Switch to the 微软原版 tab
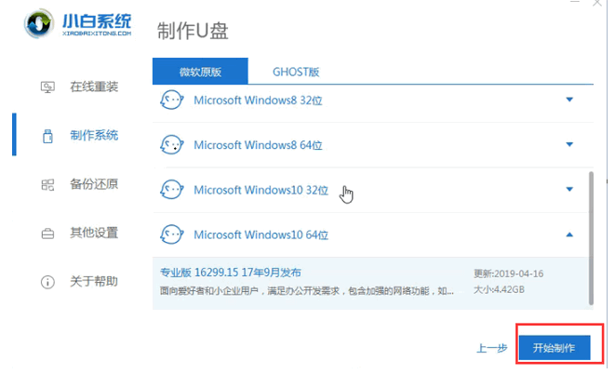 [200, 71]
